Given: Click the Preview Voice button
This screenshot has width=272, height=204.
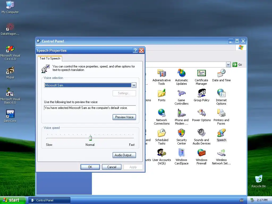Looking at the screenshot, I should click(124, 117).
